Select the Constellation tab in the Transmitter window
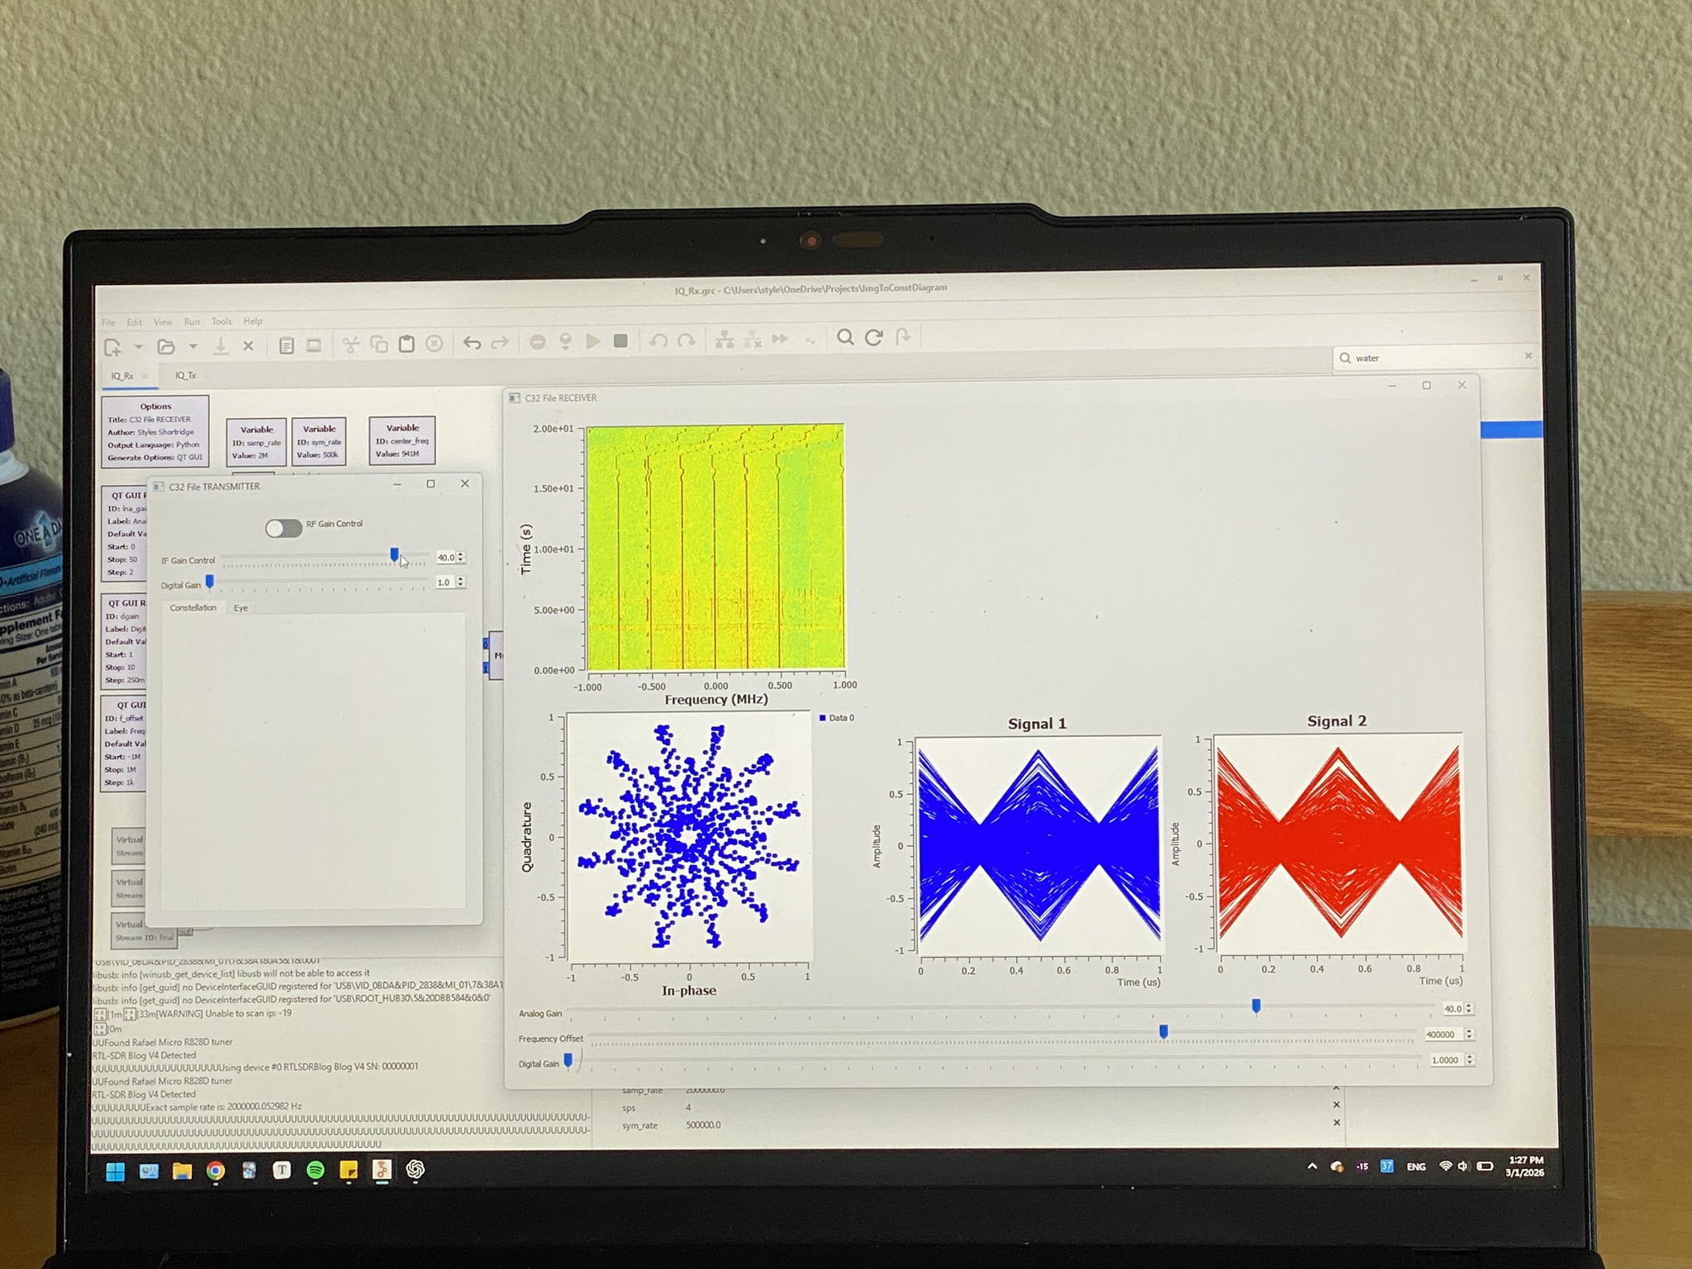 [193, 608]
